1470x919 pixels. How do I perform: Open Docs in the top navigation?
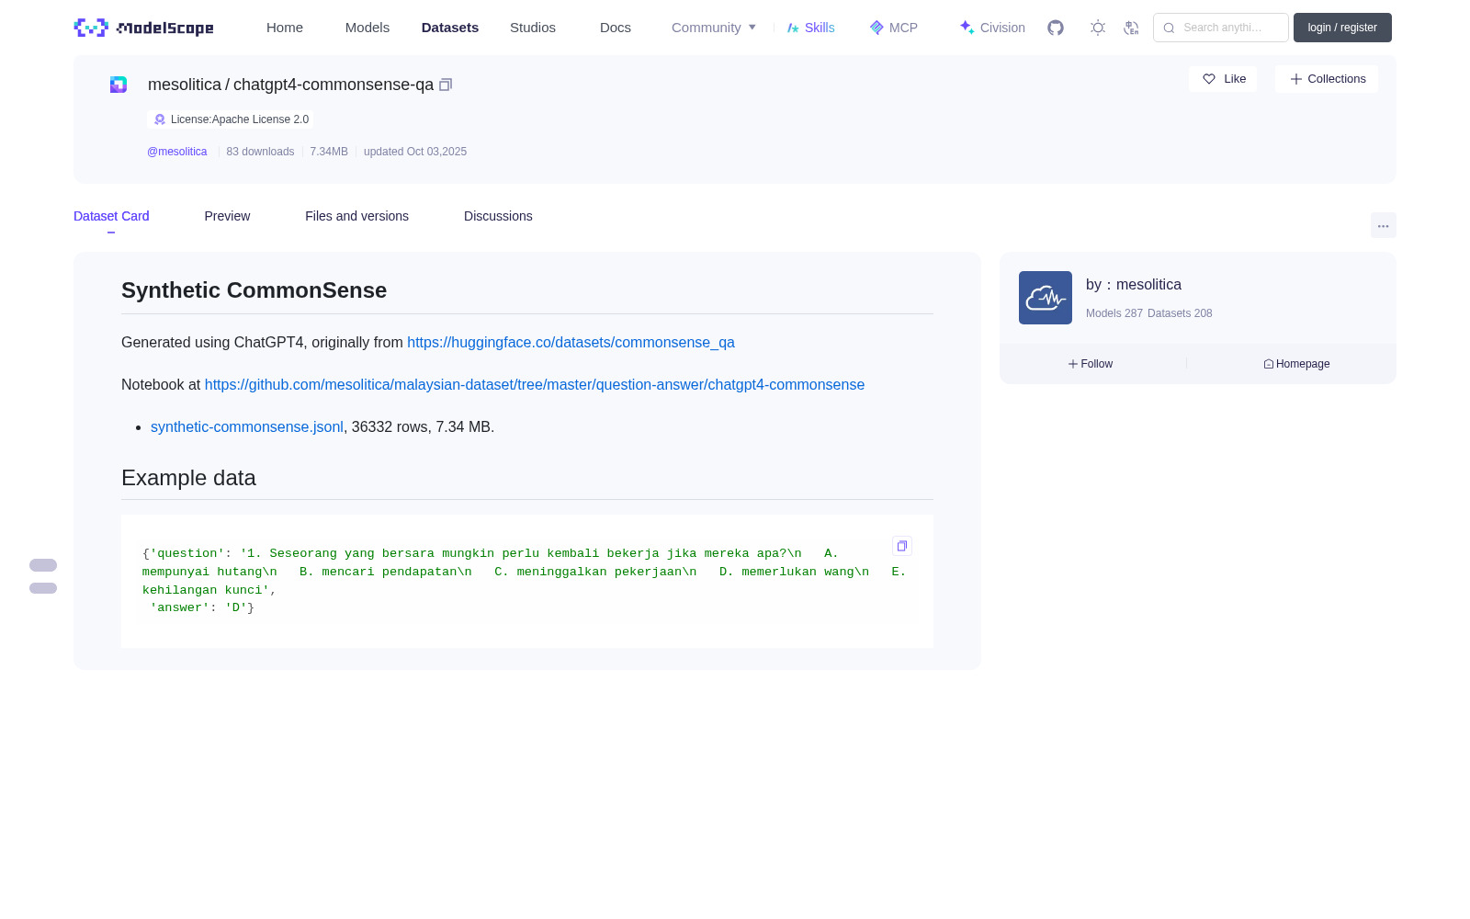click(x=616, y=28)
